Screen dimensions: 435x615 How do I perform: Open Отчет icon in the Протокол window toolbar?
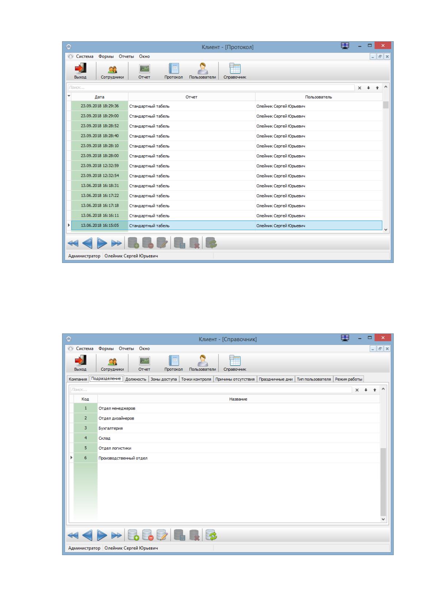coord(144,71)
